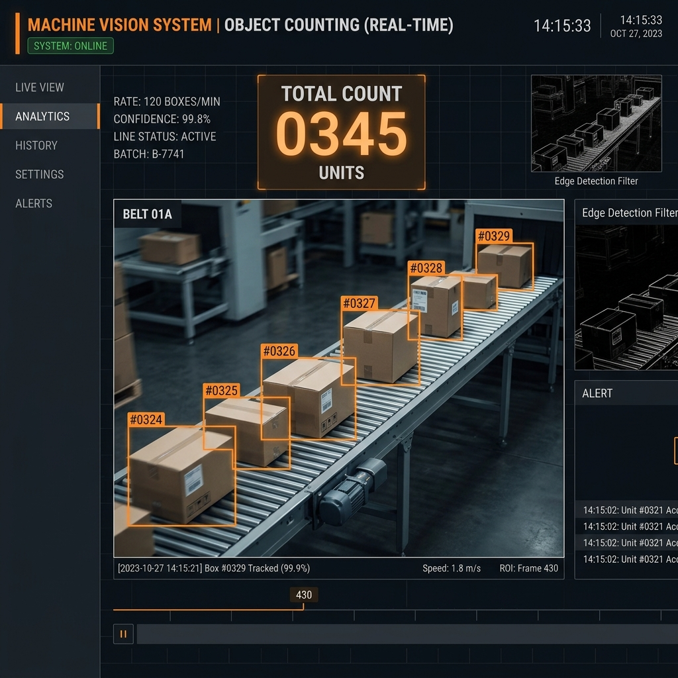Click the Box #0329 Tracked log line
The width and height of the screenshot is (678, 678).
pos(214,568)
